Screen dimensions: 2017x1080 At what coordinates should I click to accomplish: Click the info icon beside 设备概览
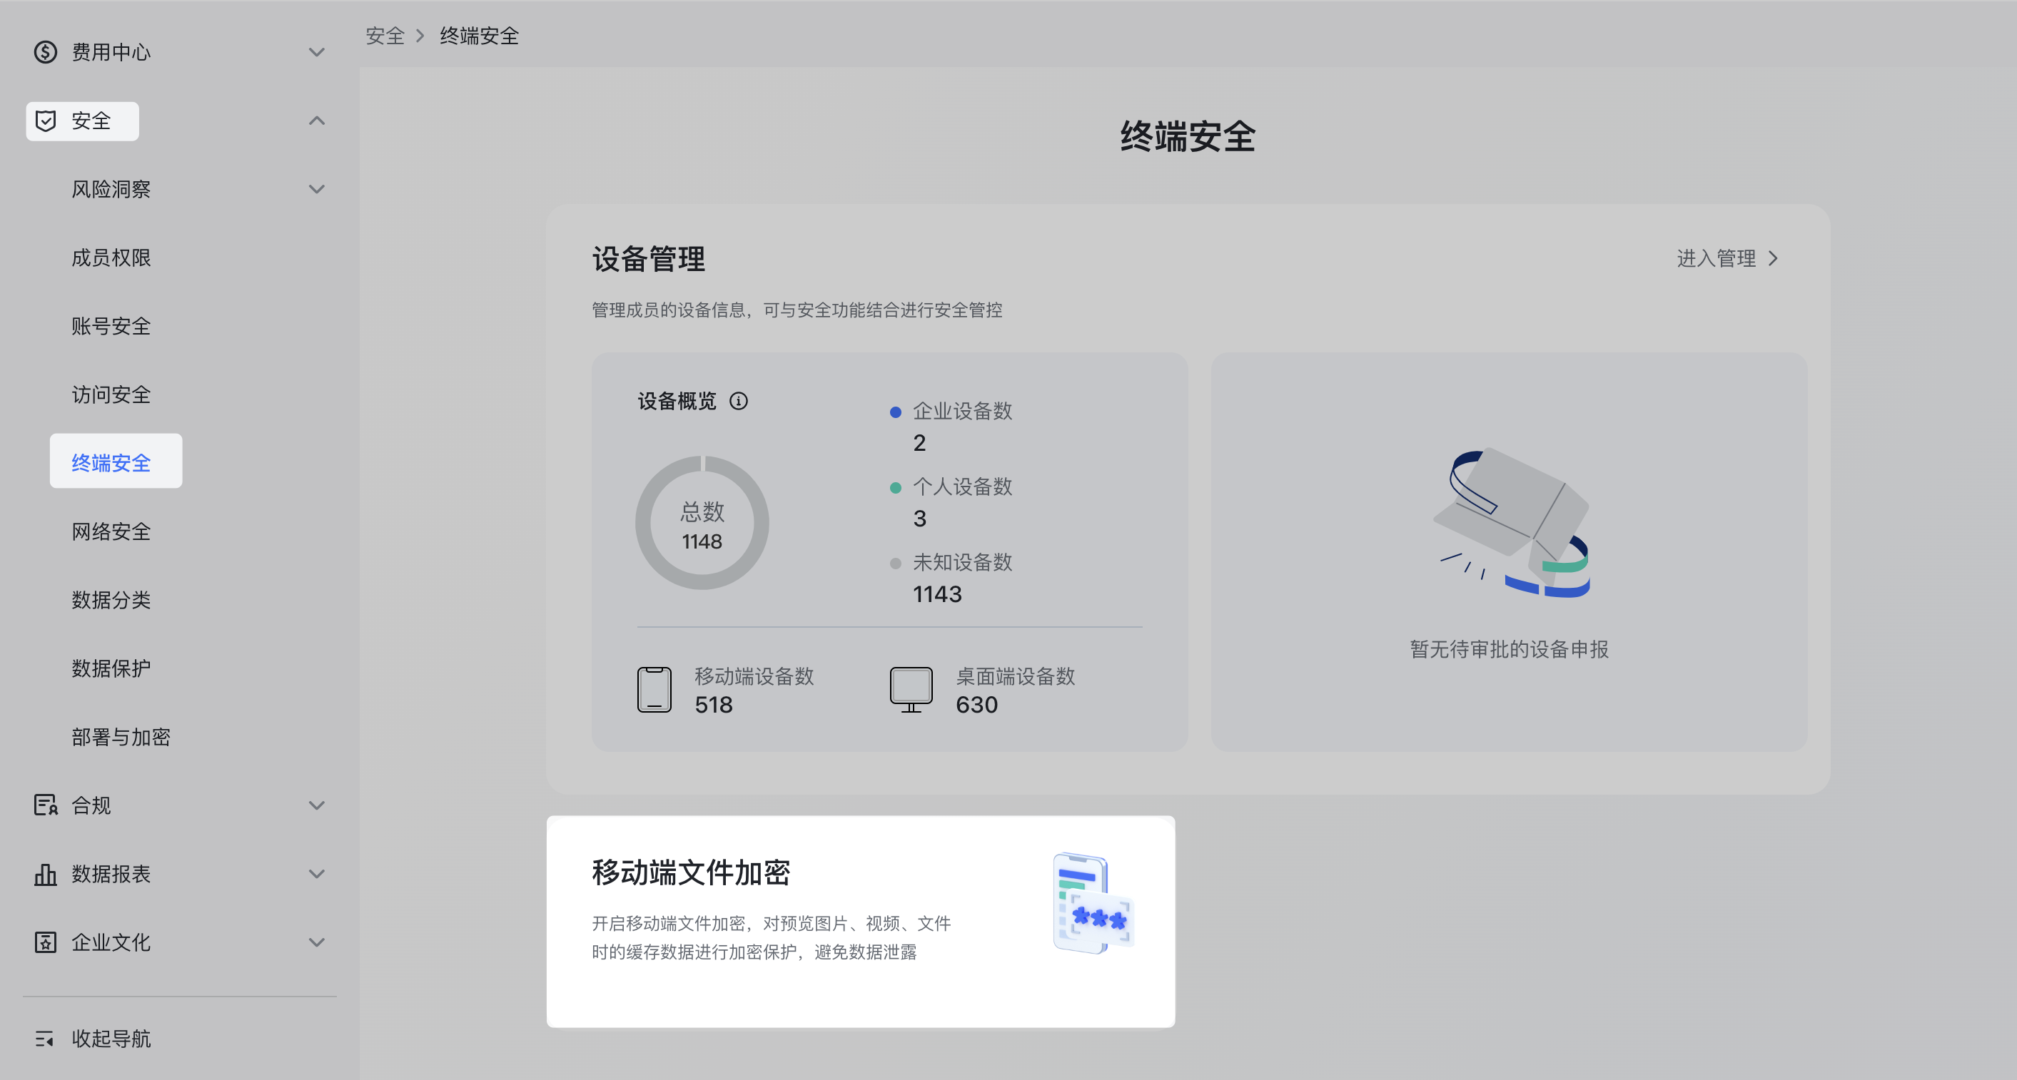[x=740, y=402]
